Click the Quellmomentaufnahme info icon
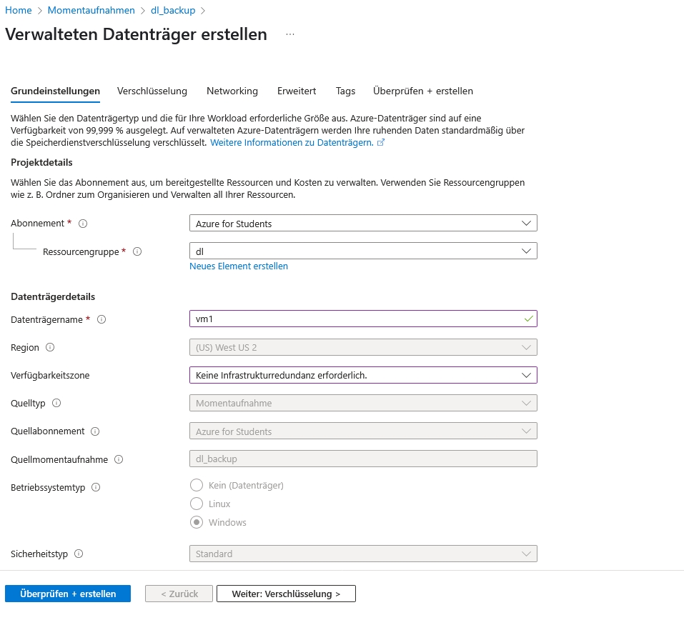The image size is (684, 620). (x=119, y=459)
